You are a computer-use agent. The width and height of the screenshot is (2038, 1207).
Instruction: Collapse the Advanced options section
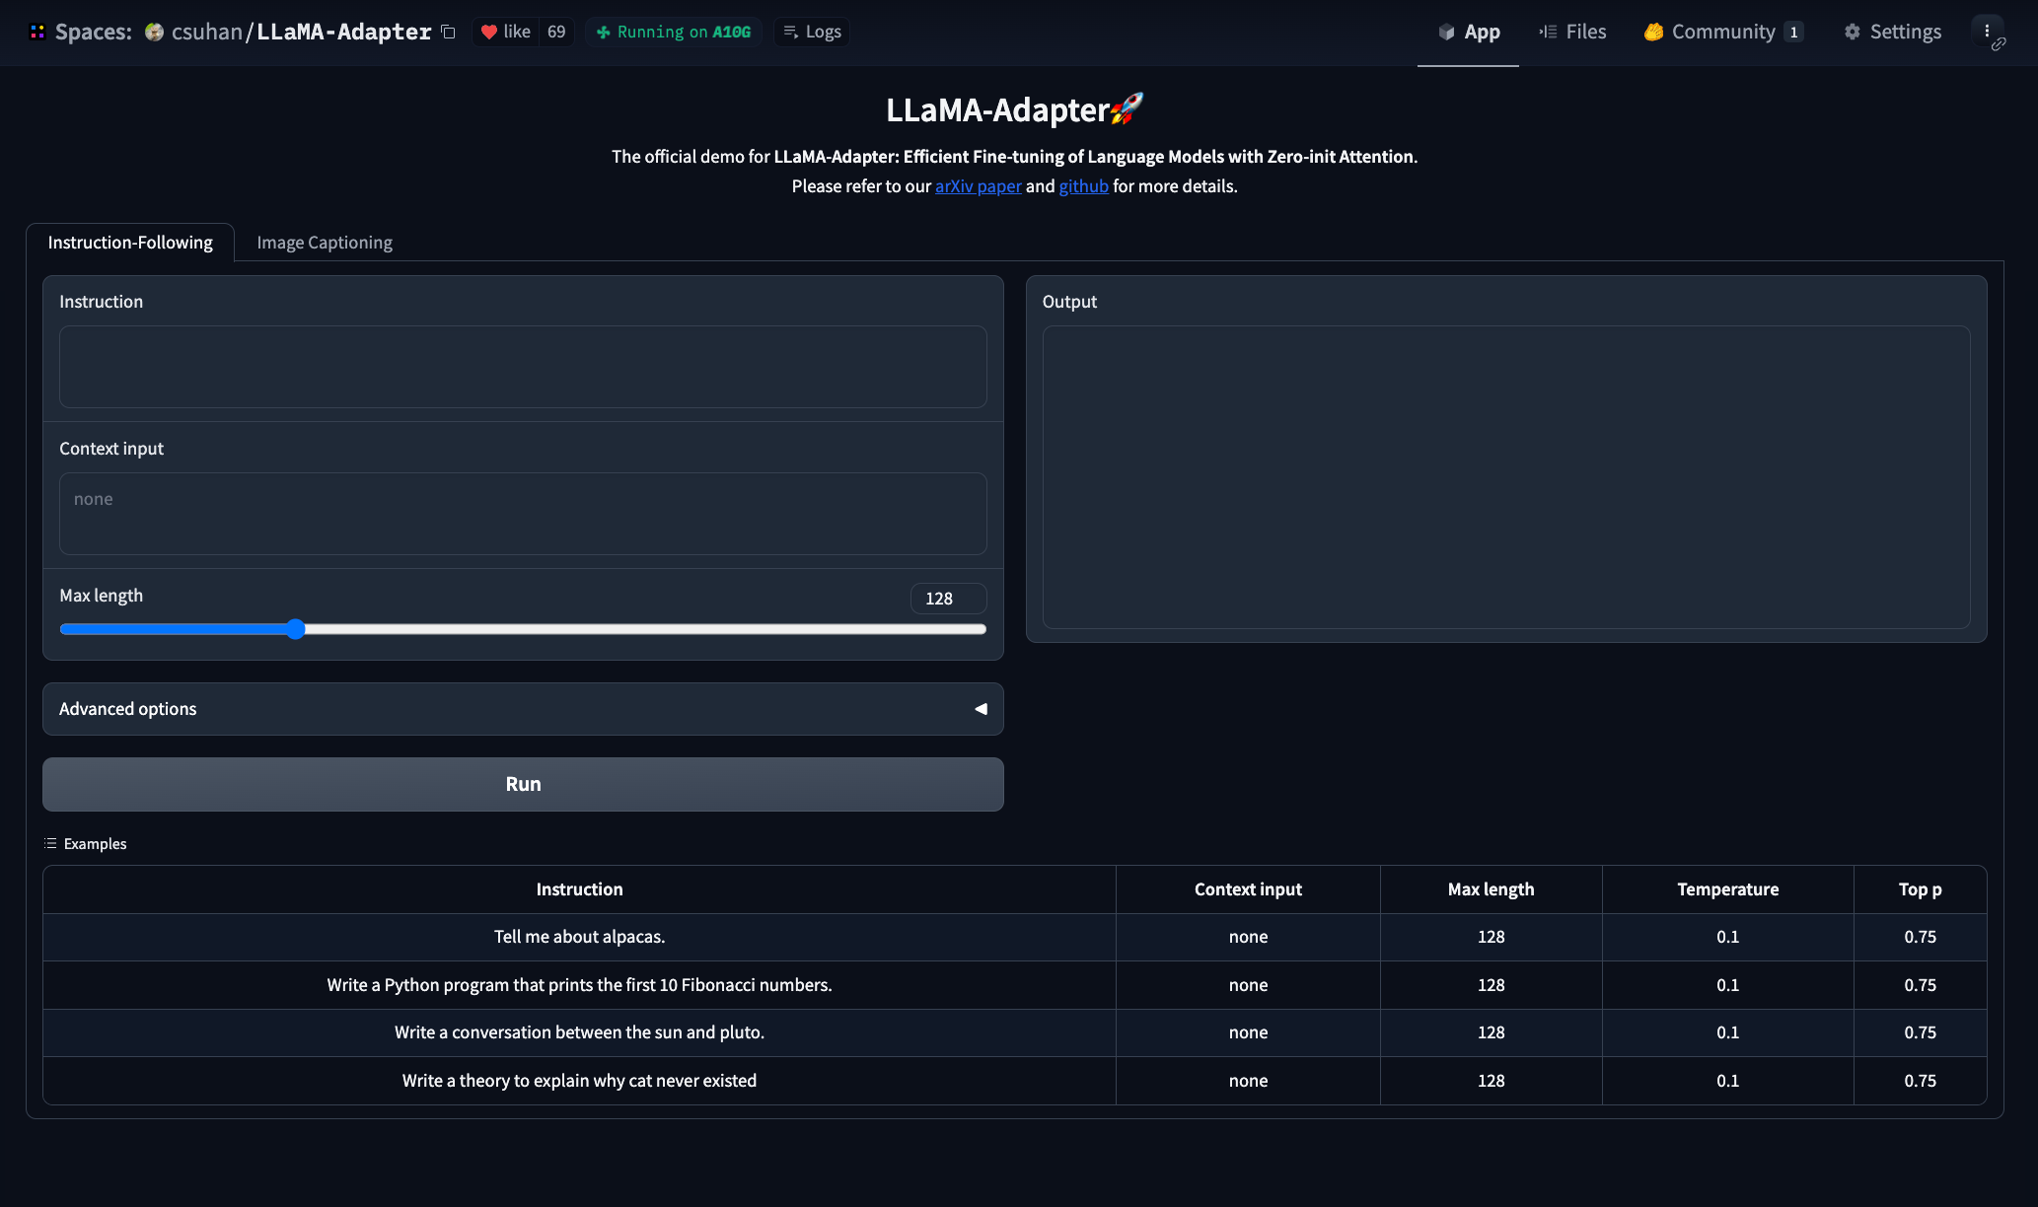point(980,708)
